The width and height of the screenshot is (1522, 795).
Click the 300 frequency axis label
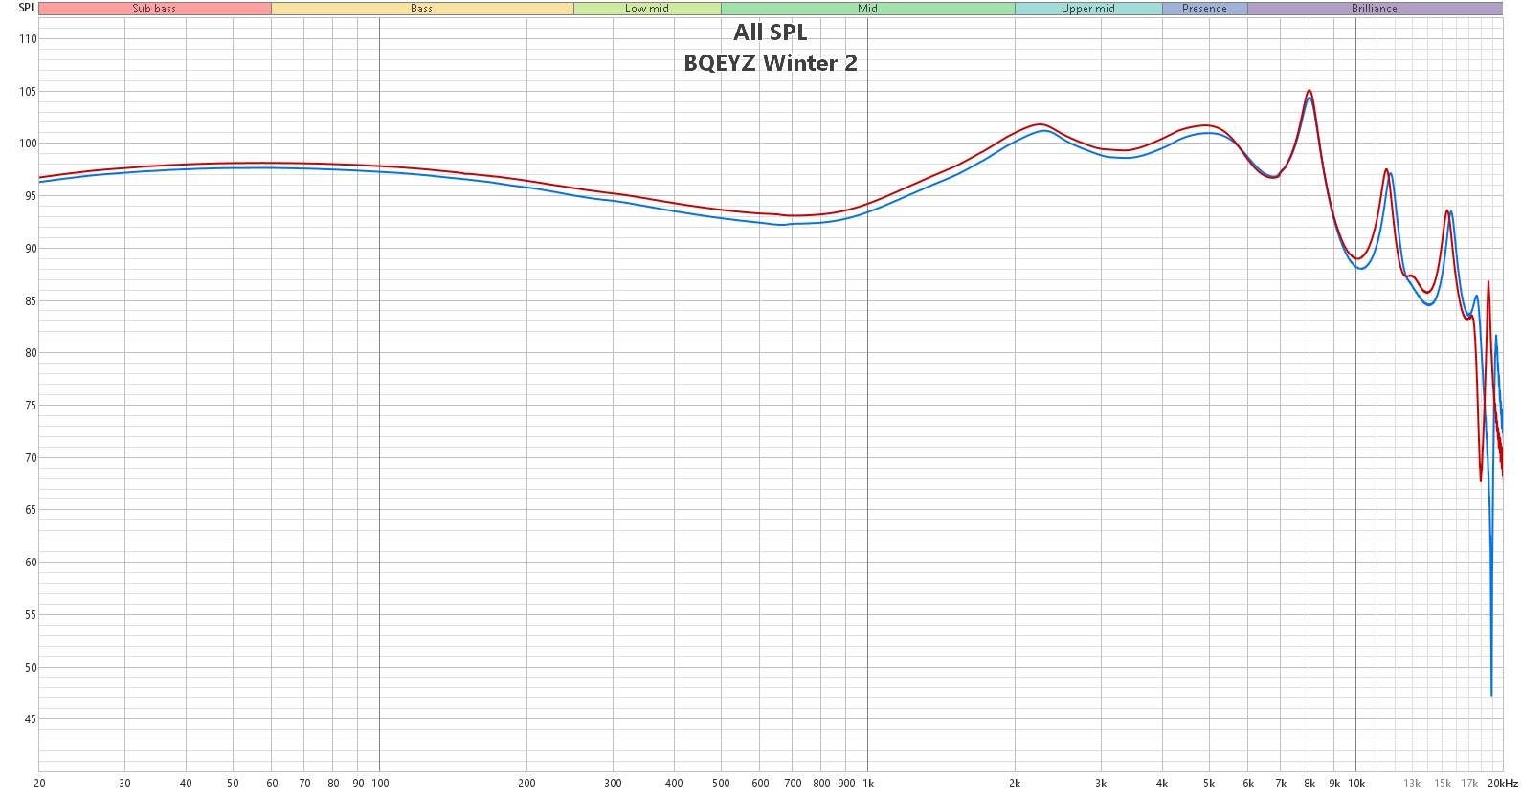[613, 784]
